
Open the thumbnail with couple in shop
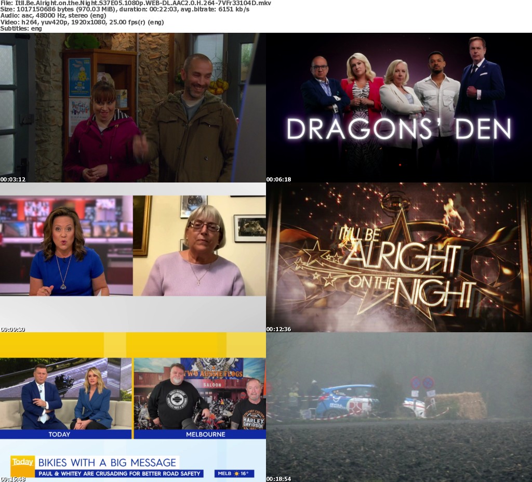tap(133, 108)
